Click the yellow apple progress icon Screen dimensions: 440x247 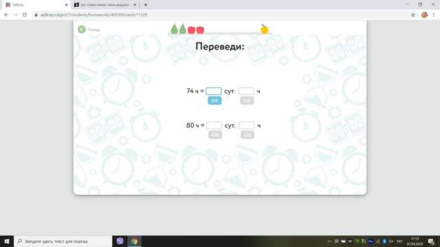tap(264, 29)
